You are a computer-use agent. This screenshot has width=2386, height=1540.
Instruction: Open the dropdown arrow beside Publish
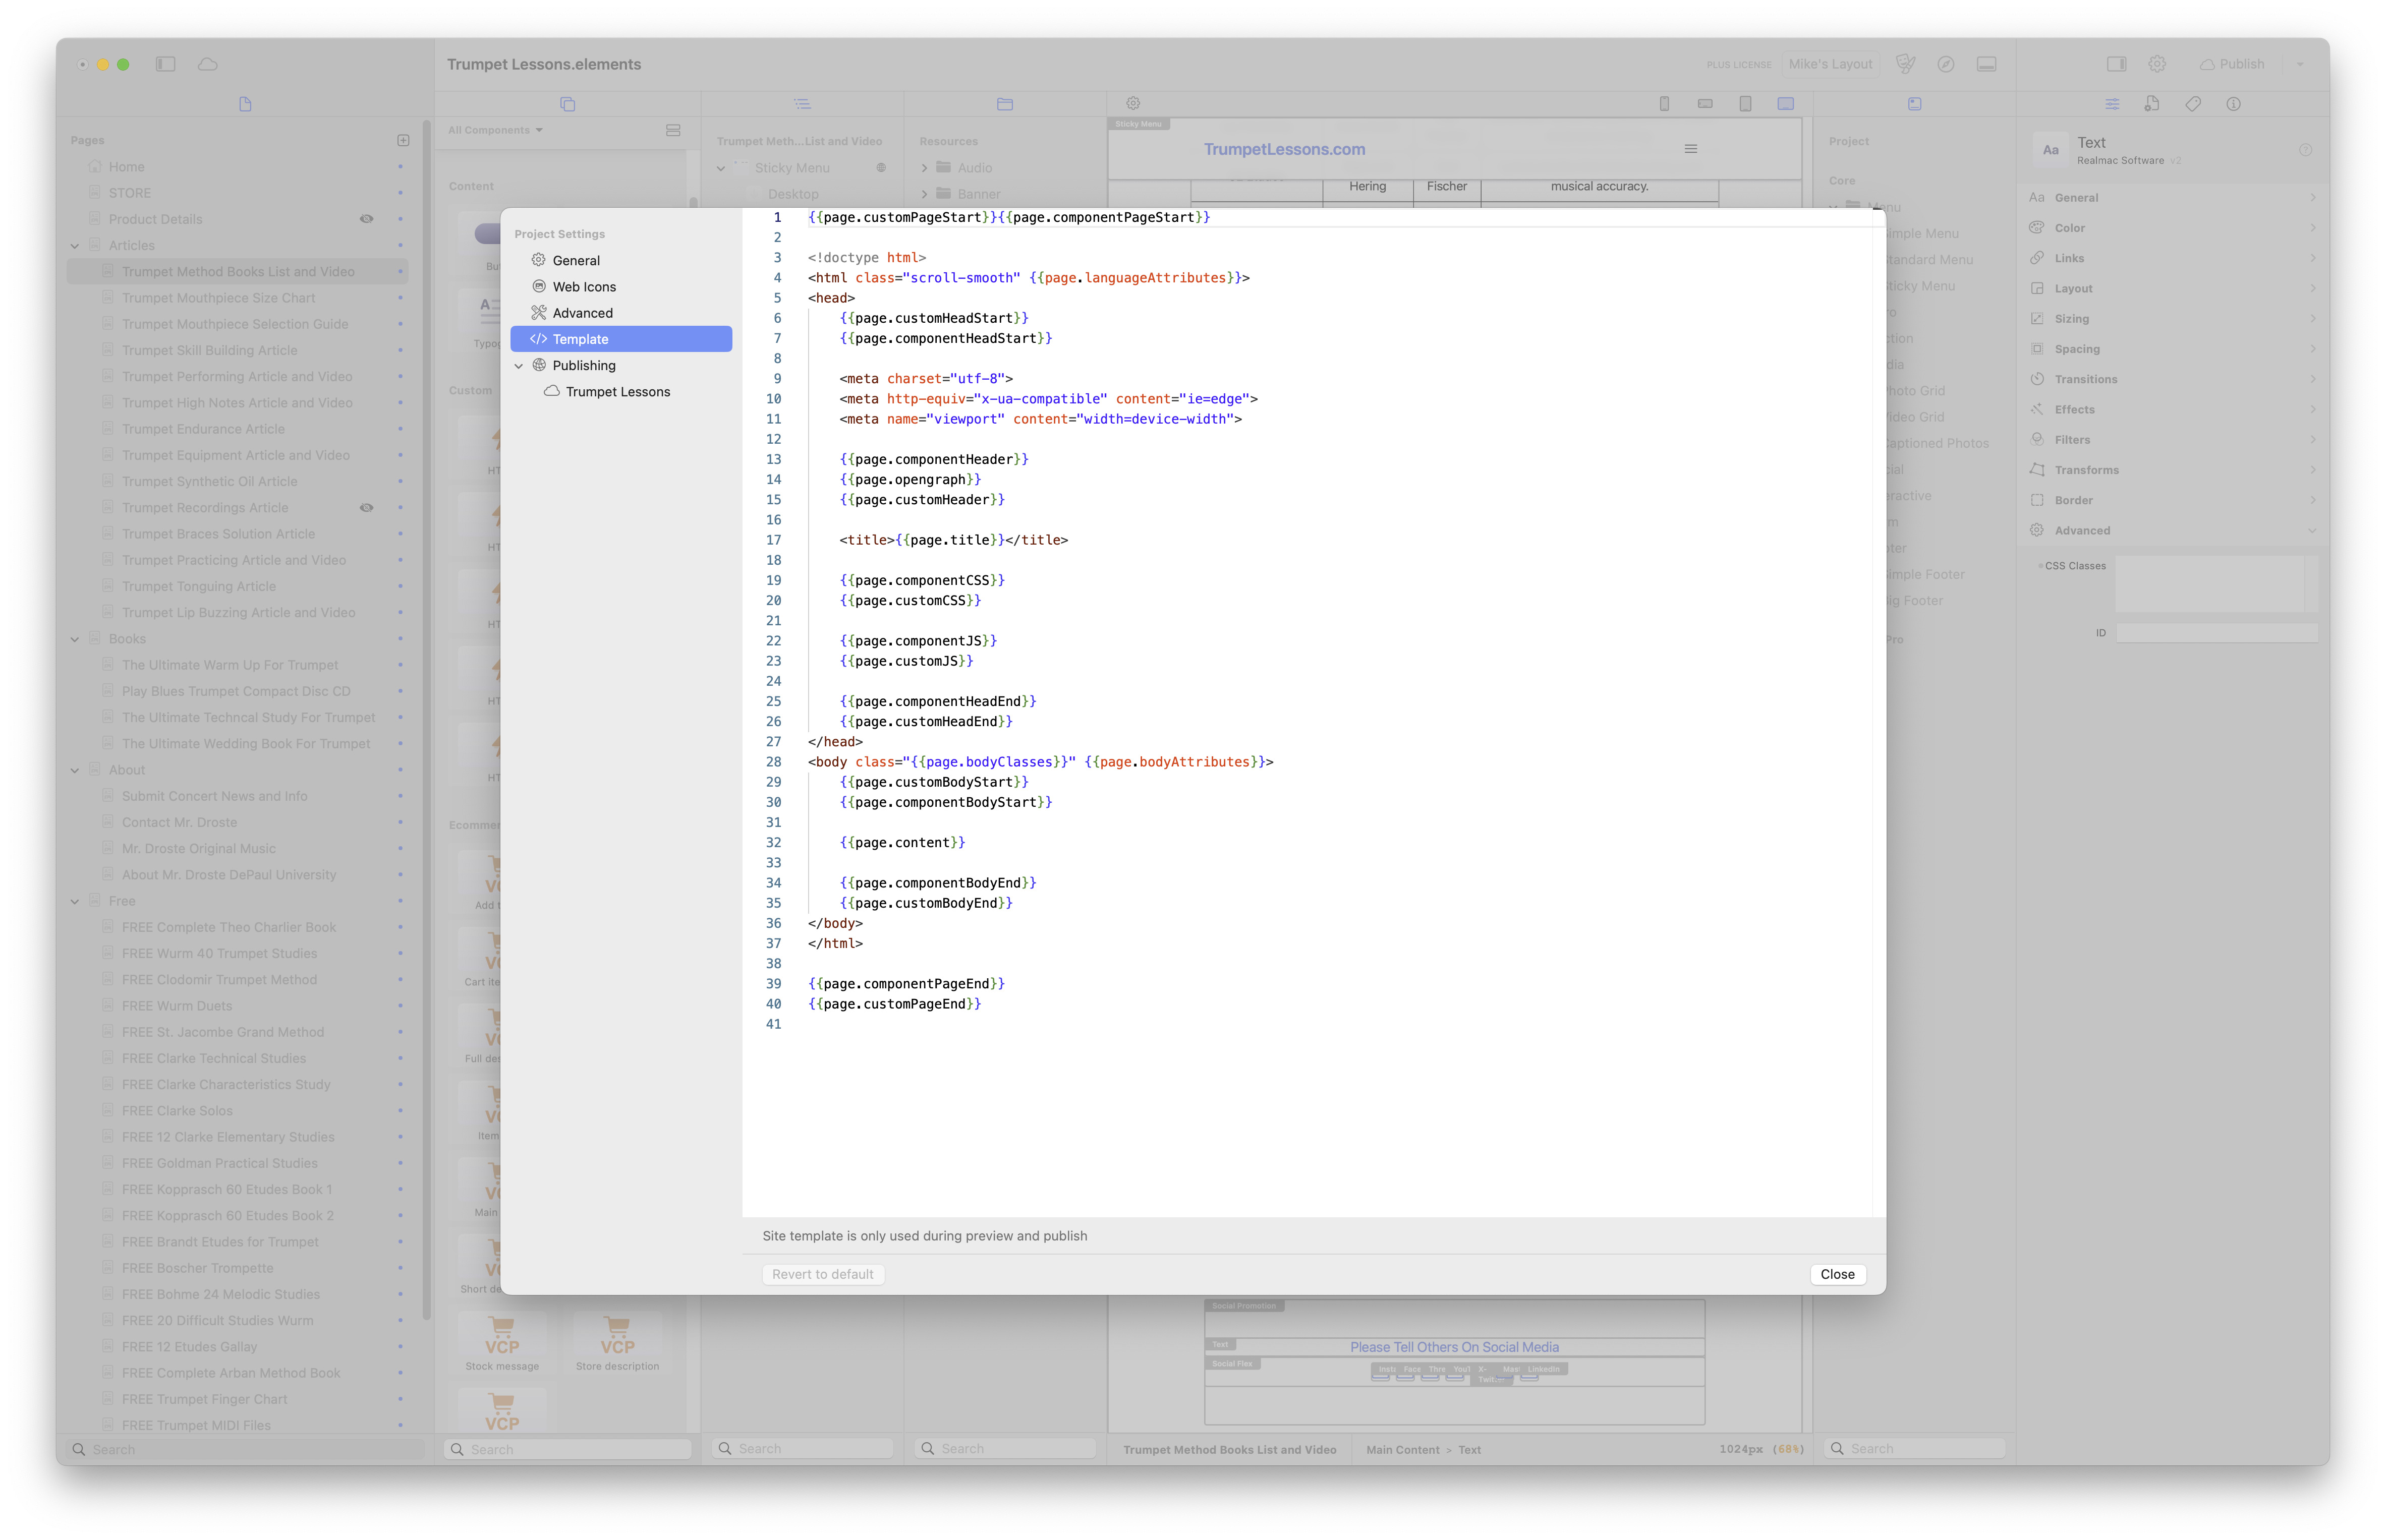point(2300,64)
